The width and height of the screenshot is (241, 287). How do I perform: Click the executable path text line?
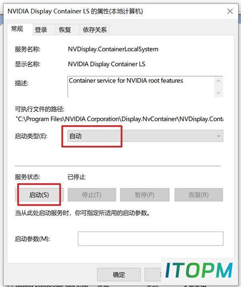119,119
